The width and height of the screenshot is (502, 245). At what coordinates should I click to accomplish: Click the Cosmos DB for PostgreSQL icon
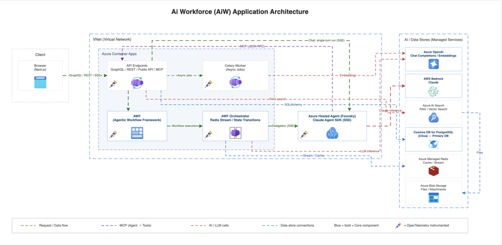click(433, 144)
